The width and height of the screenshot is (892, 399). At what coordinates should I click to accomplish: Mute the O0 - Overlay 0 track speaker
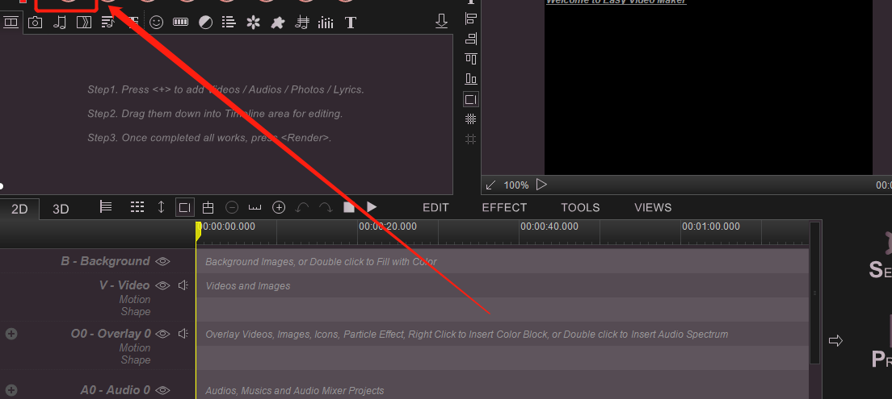click(183, 333)
